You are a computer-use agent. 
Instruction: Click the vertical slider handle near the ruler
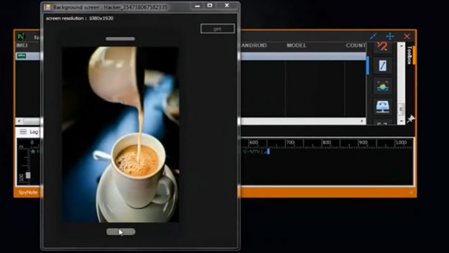[28, 175]
